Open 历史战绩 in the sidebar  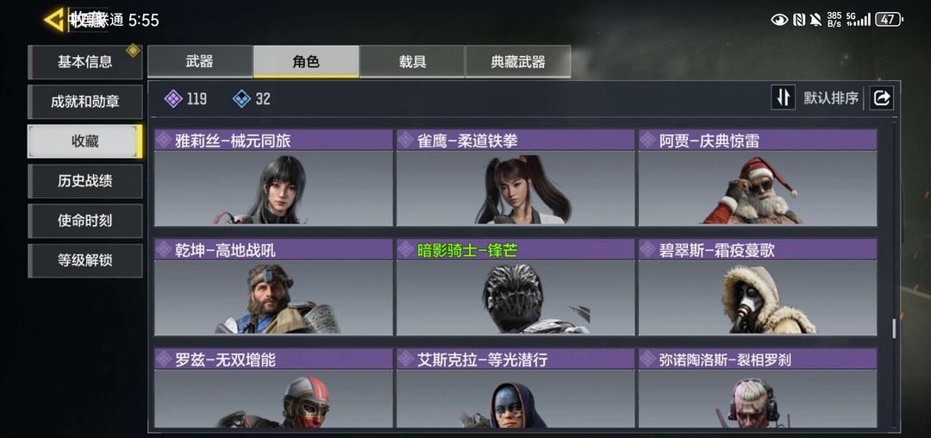point(84,181)
